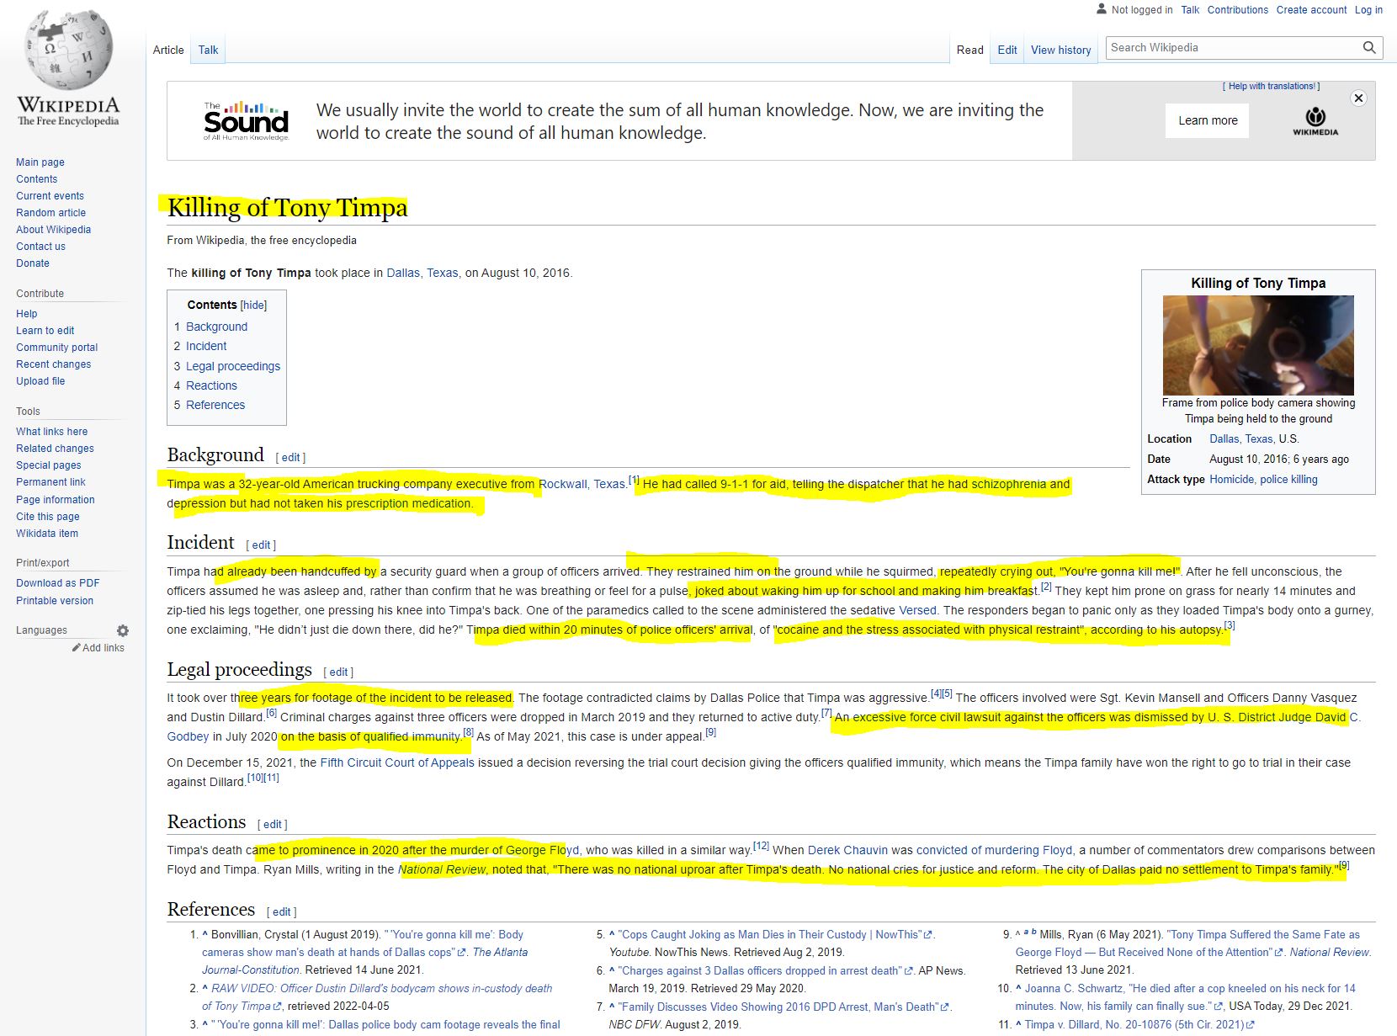Open the bodycam frame thumbnail
This screenshot has width=1397, height=1036.
tap(1258, 345)
